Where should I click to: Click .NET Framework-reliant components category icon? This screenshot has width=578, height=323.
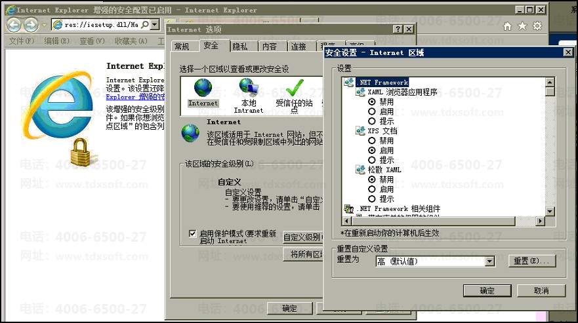pos(349,209)
